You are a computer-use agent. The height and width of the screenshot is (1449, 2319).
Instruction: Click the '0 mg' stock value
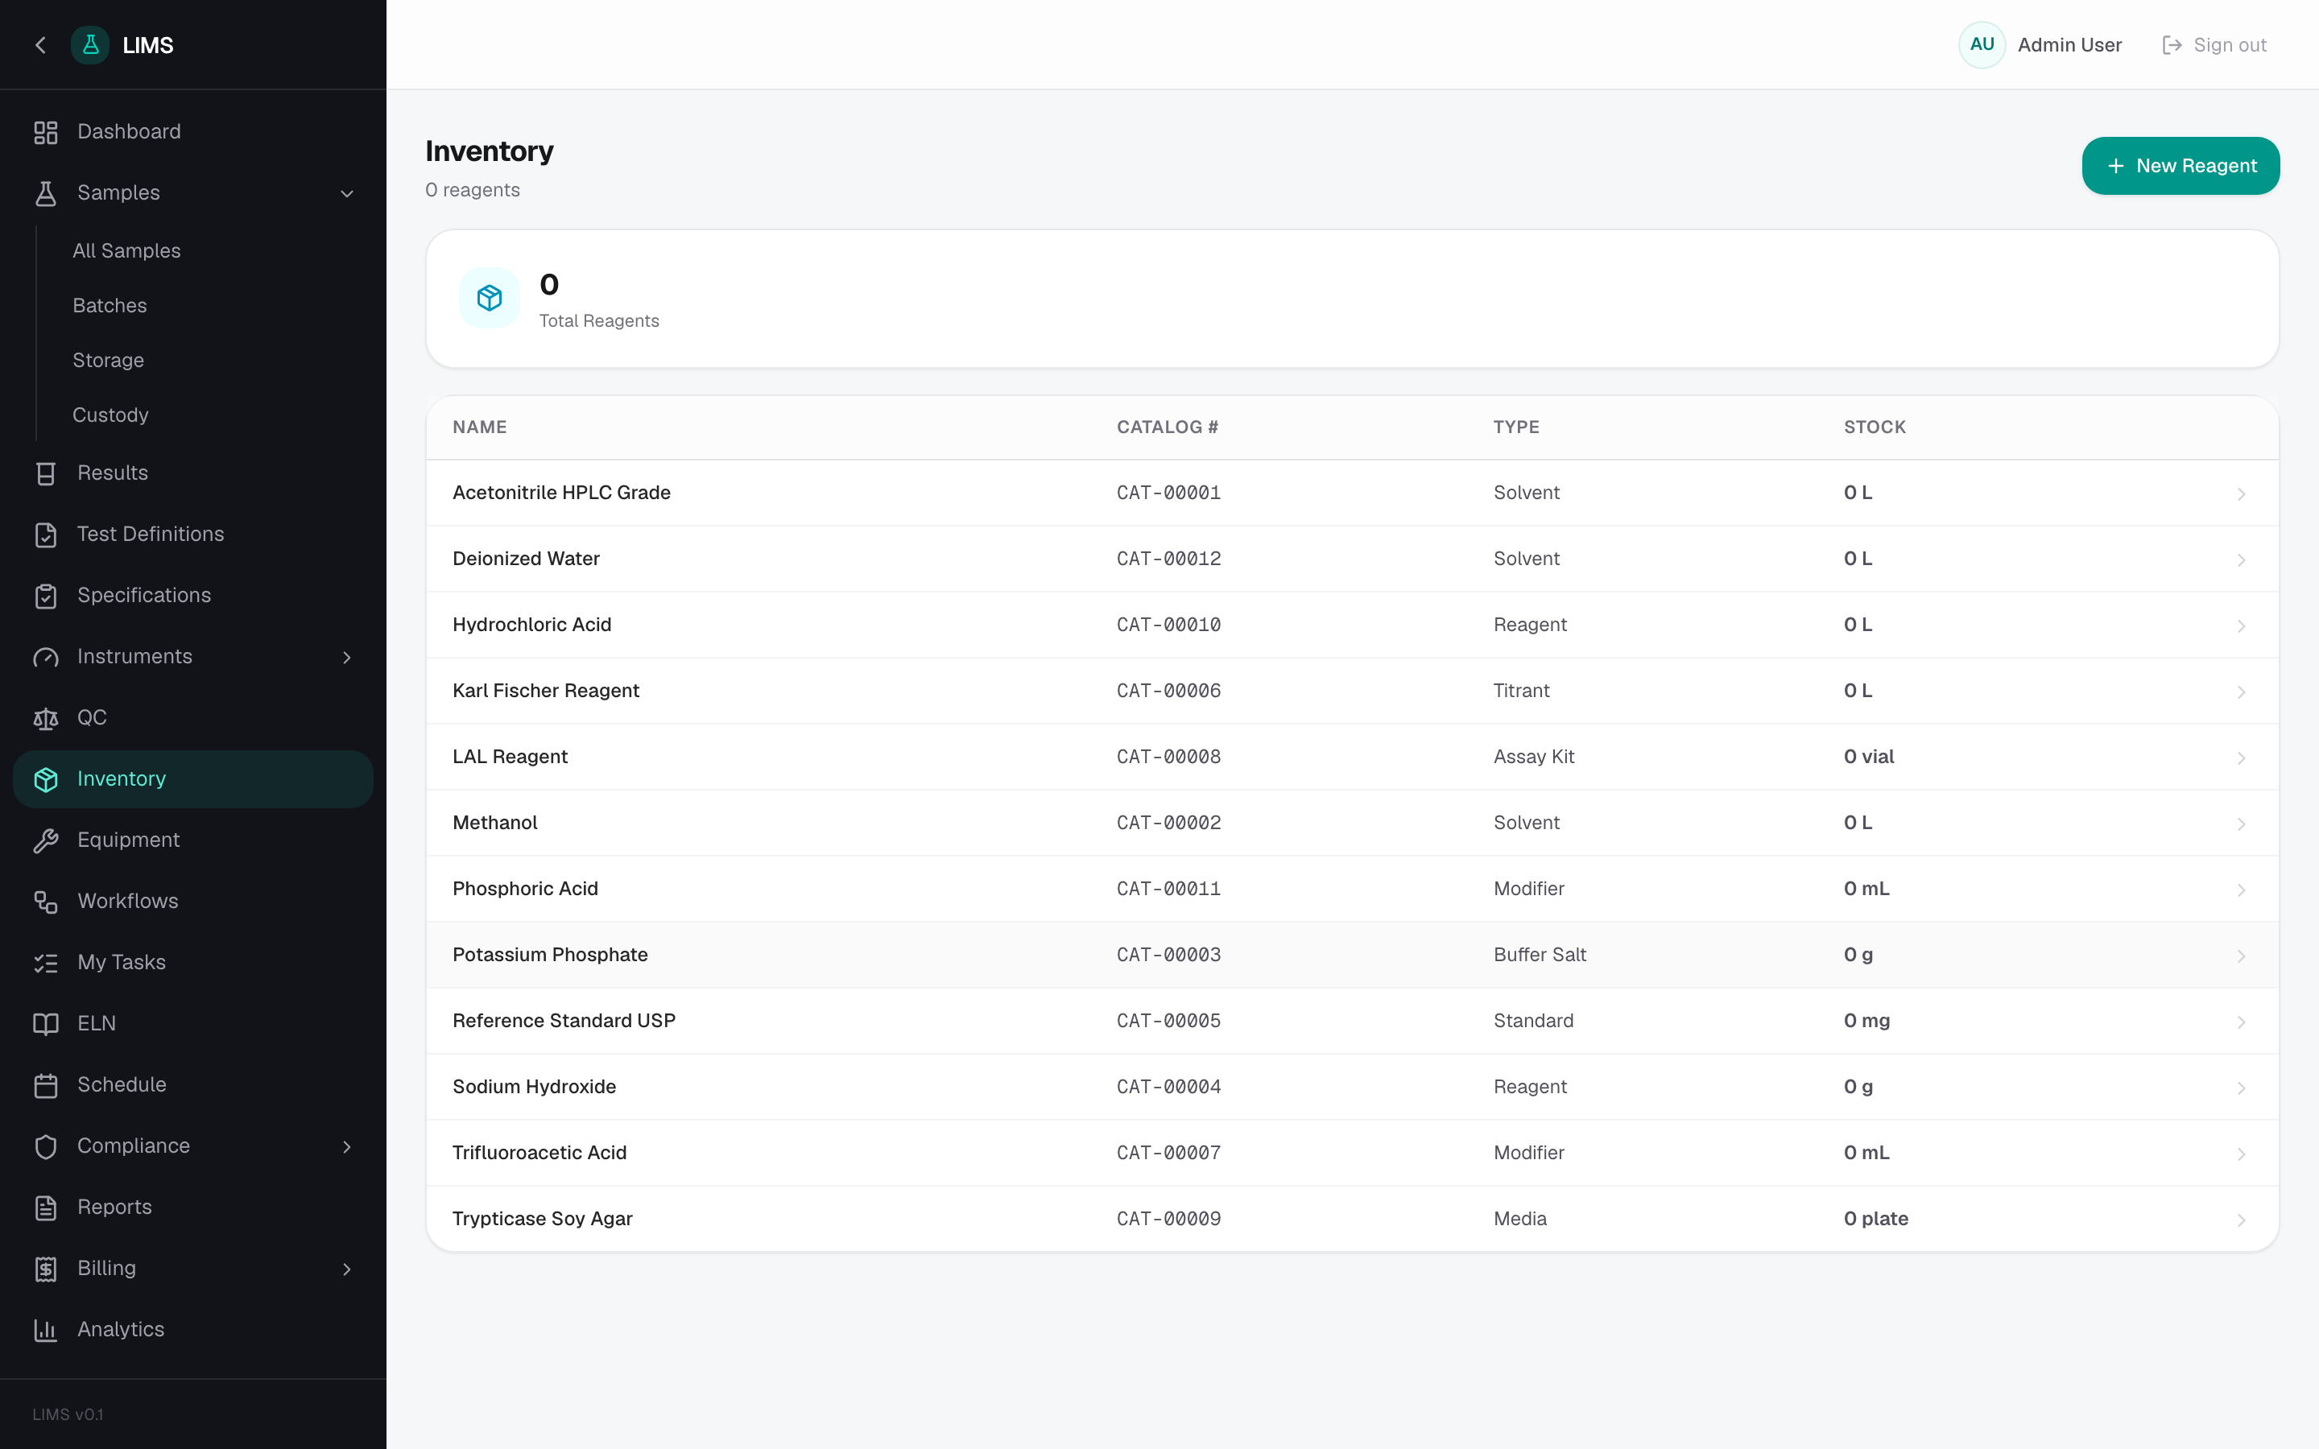(1866, 1022)
